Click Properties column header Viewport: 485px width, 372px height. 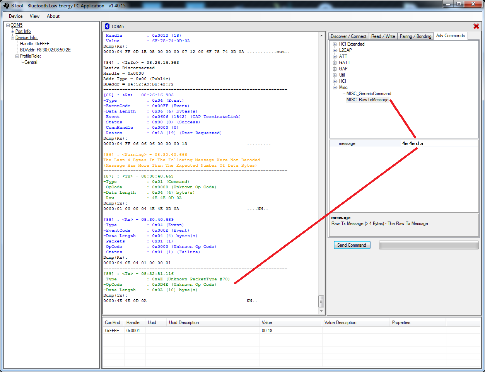[418, 323]
